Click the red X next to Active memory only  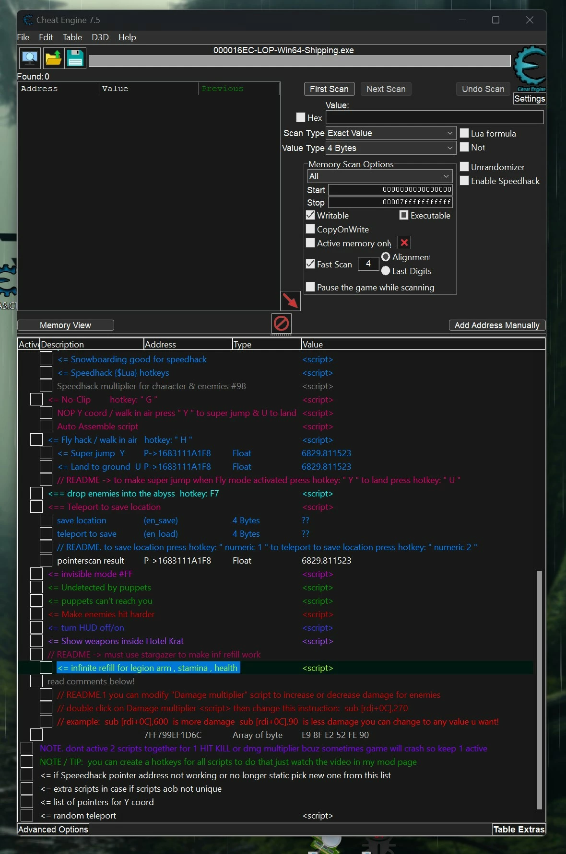(x=404, y=242)
